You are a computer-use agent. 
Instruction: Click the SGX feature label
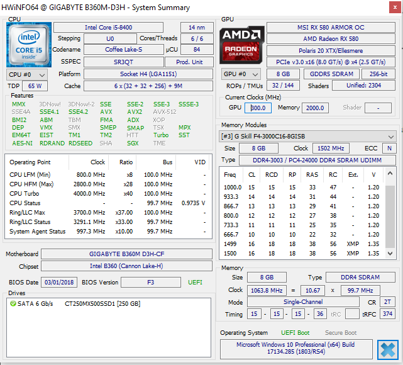tap(133, 143)
